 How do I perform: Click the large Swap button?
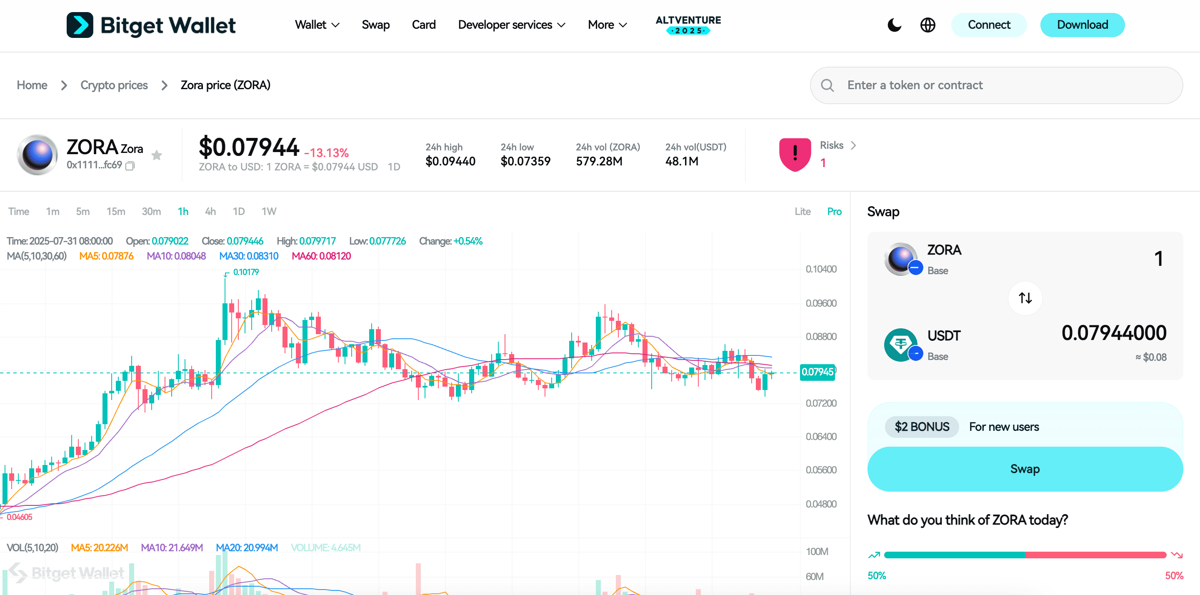1025,469
